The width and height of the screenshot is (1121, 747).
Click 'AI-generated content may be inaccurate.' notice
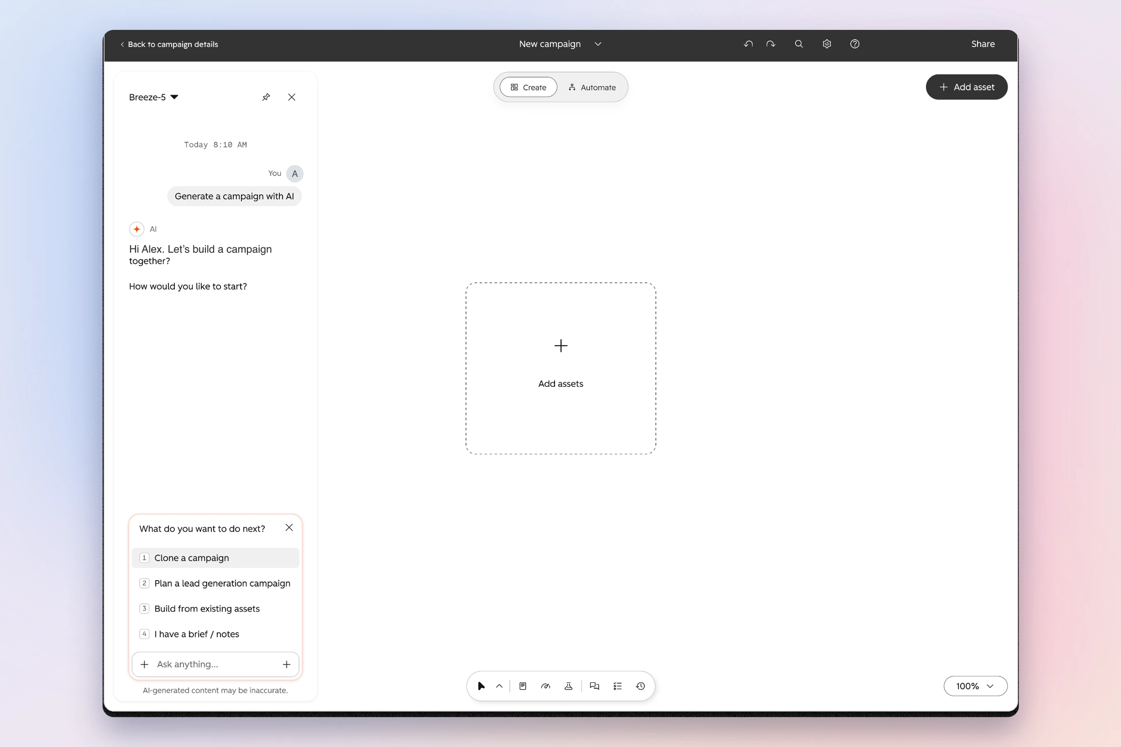coord(215,690)
